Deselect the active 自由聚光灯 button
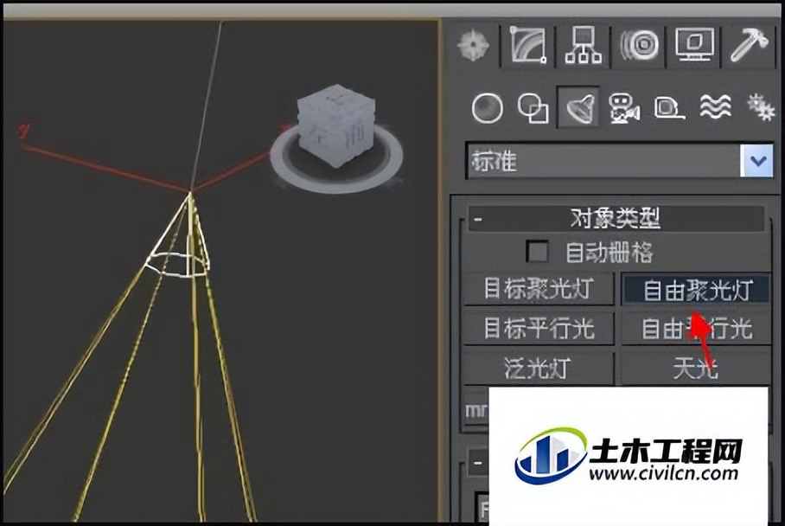The height and width of the screenshot is (526, 785). (x=694, y=289)
